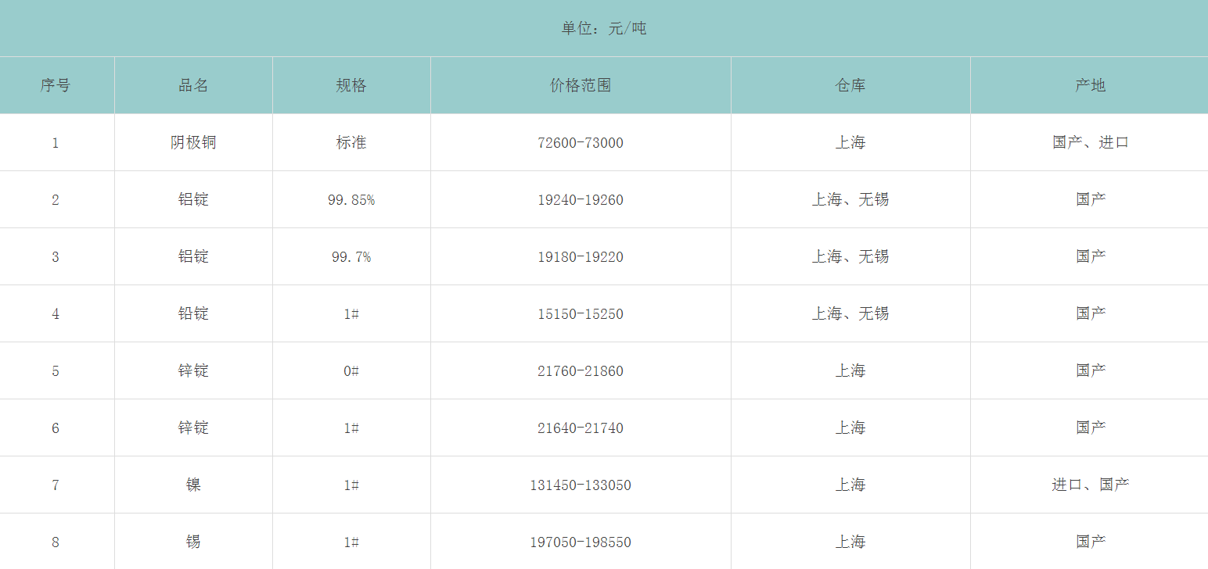Click the 品名 column header
The width and height of the screenshot is (1208, 569).
193,85
